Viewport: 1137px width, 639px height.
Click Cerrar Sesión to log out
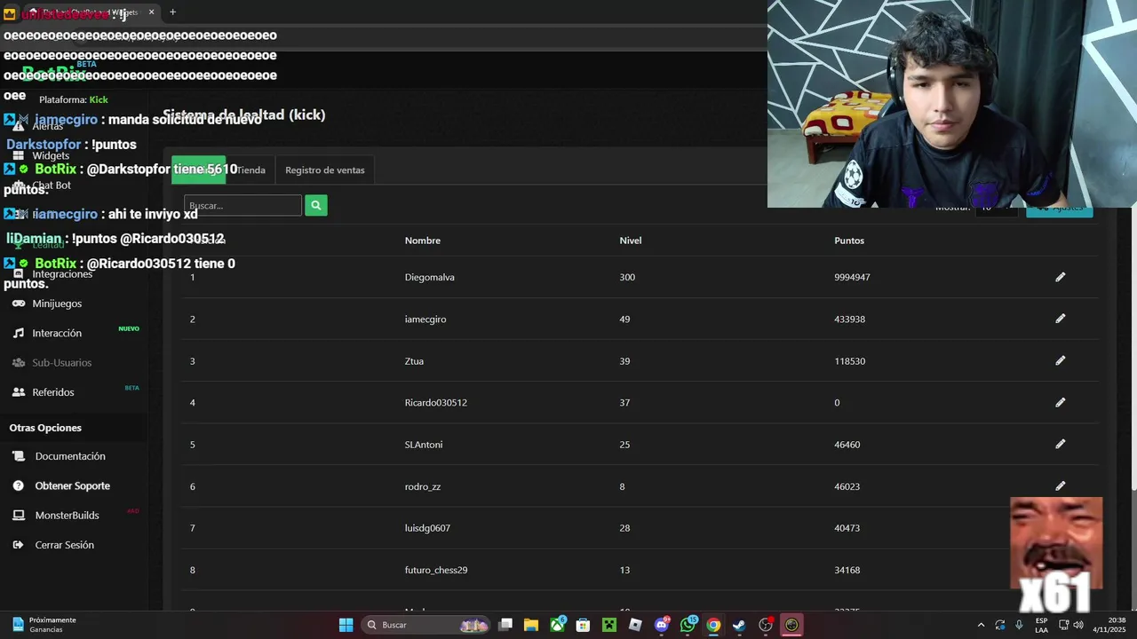click(64, 545)
